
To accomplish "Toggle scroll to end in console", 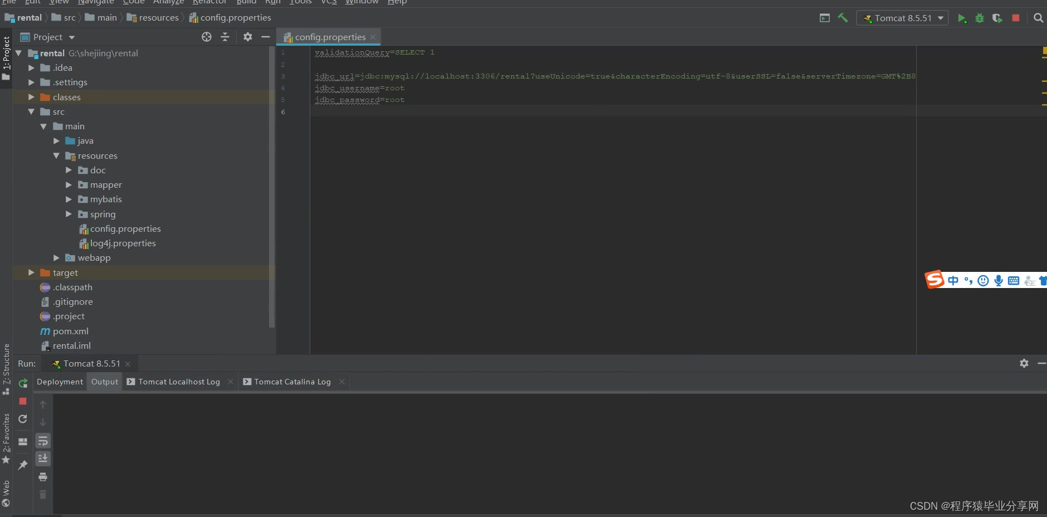I will pyautogui.click(x=43, y=459).
